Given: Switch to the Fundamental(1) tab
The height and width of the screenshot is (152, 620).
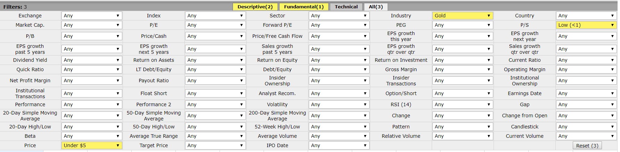Looking at the screenshot, I should [303, 7].
